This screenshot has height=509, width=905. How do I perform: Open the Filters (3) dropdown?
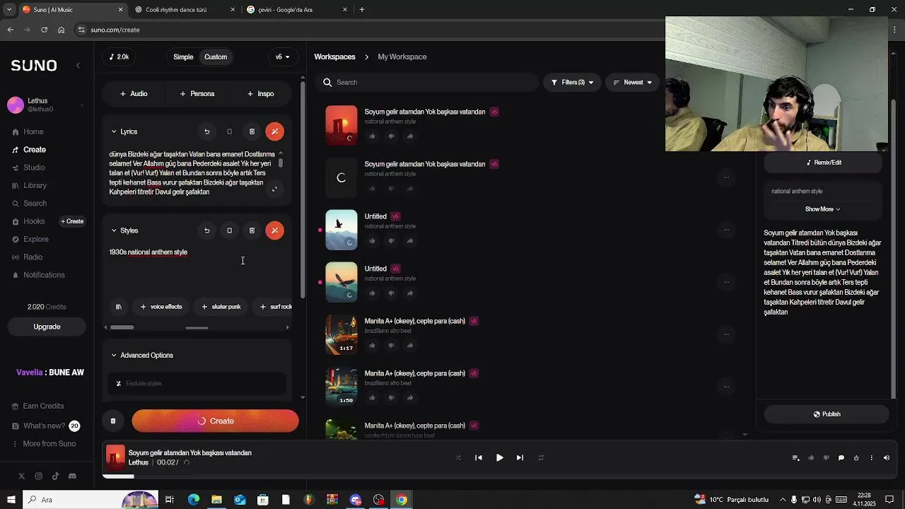(x=572, y=83)
